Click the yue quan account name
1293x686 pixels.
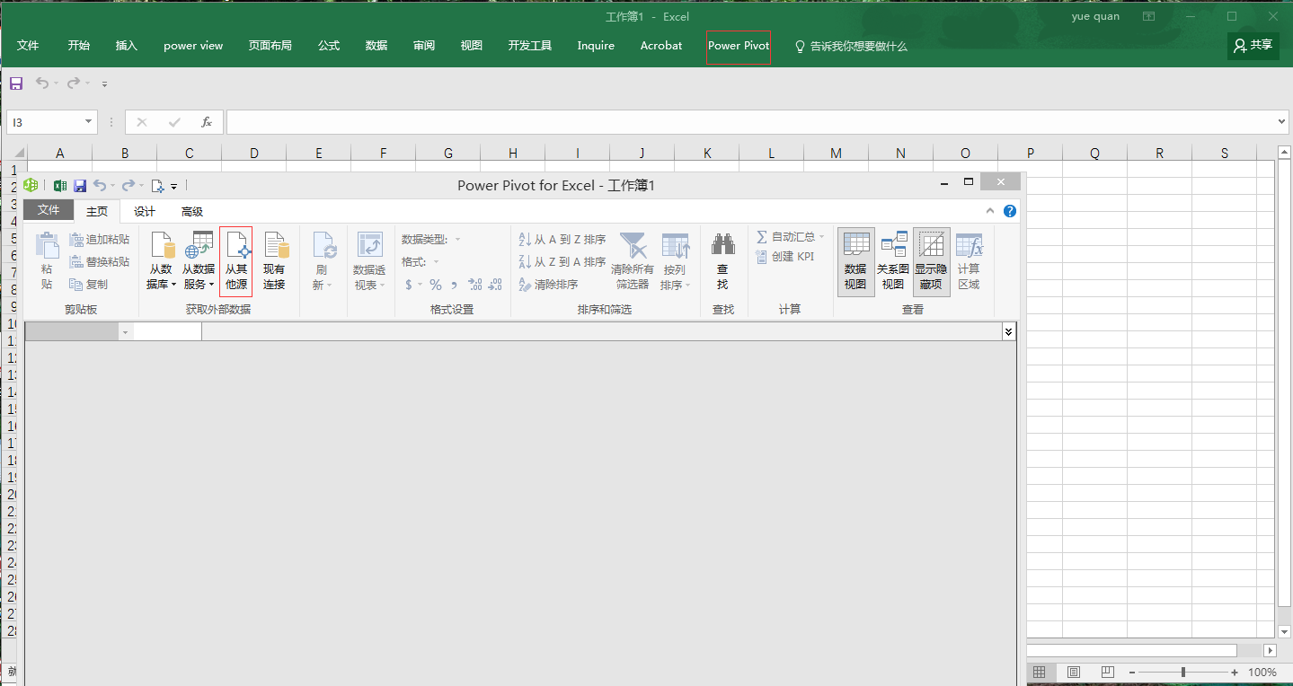click(x=1095, y=16)
